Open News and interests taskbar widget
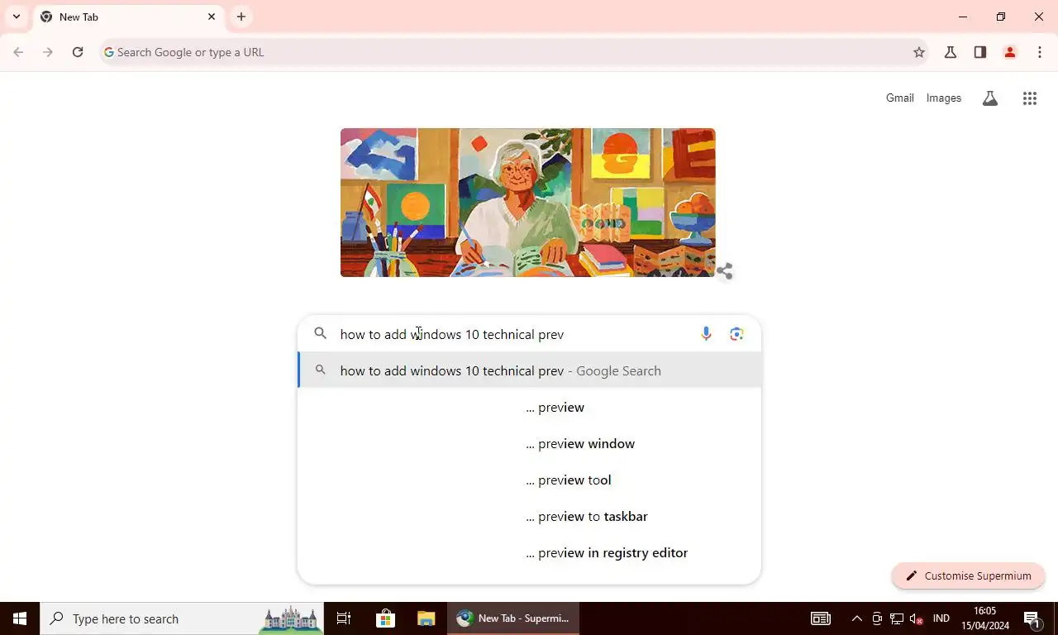 pos(820,618)
